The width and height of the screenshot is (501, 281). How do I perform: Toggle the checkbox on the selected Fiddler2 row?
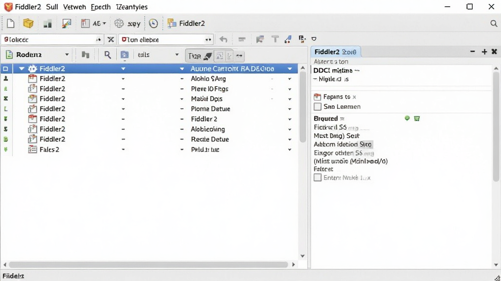pyautogui.click(x=6, y=68)
